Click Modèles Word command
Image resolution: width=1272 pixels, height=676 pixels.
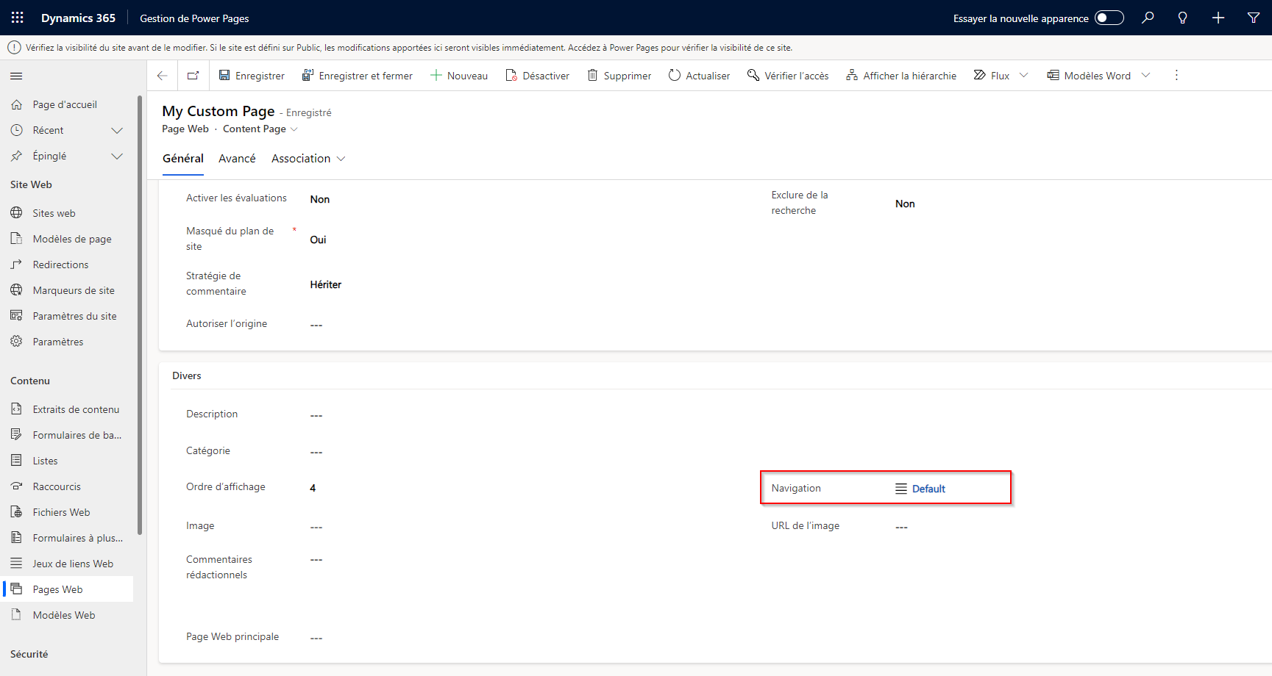click(x=1089, y=76)
